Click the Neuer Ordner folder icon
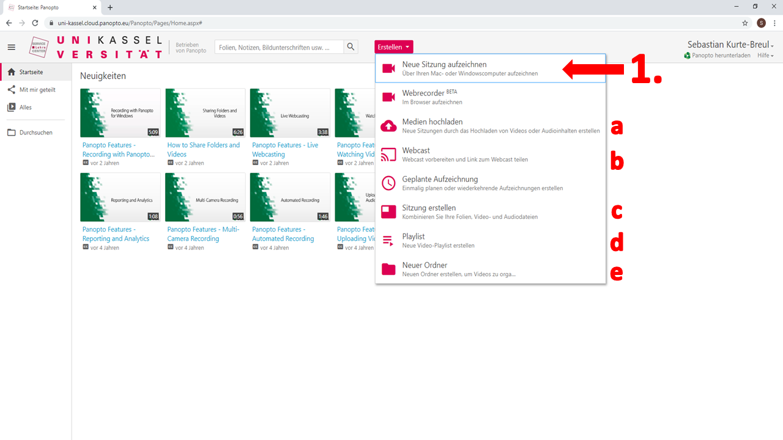This screenshot has width=783, height=440. [388, 269]
